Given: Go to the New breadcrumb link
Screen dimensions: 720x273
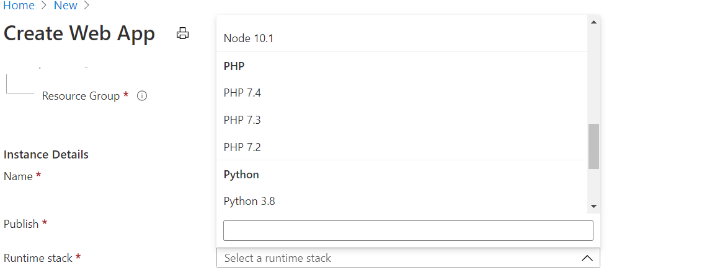Looking at the screenshot, I should (65, 6).
